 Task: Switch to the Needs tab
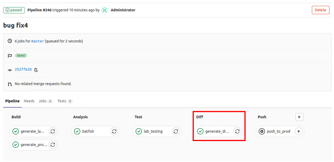pyautogui.click(x=29, y=101)
